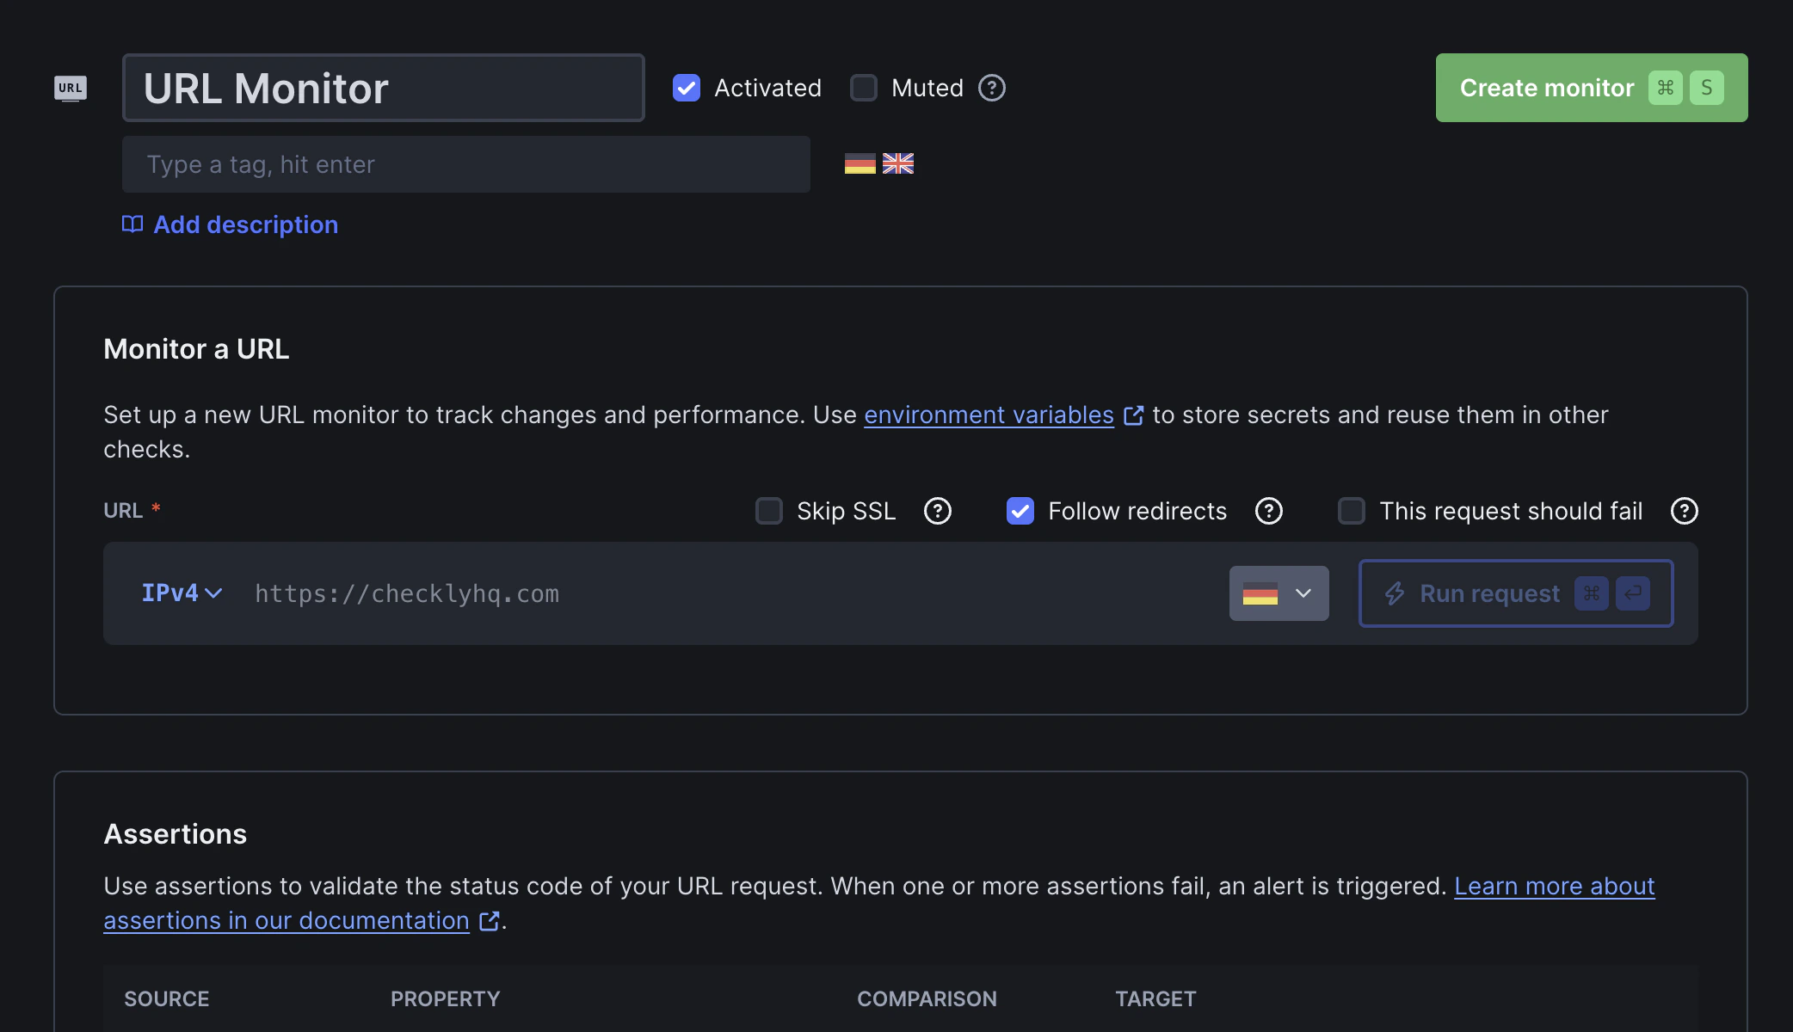
Task: Click the help icon next to Follow redirects
Action: click(1268, 511)
